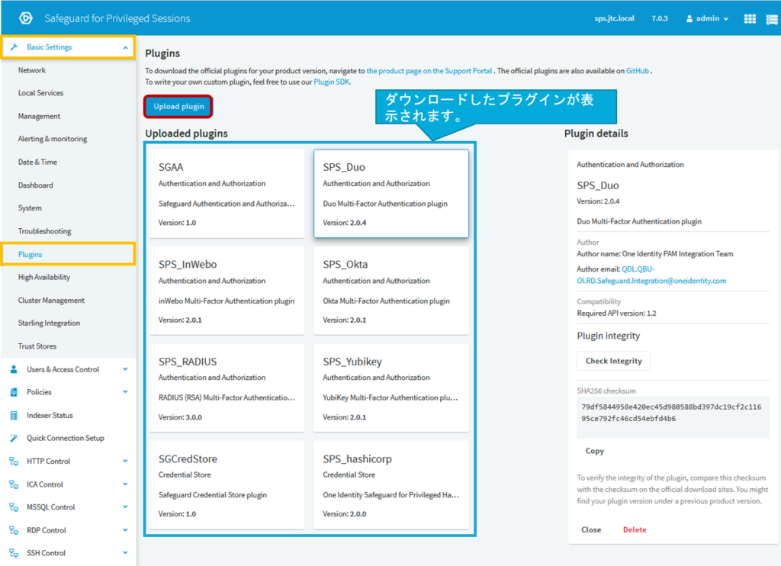Screen dimensions: 781x566
Task: Click the Check Integrity button
Action: (x=614, y=361)
